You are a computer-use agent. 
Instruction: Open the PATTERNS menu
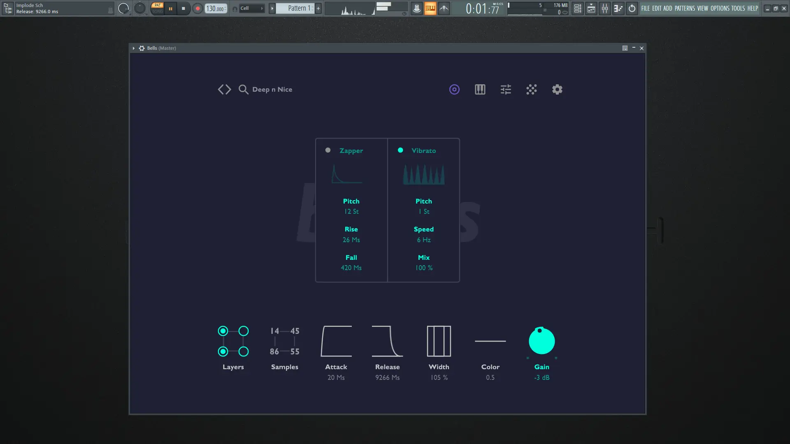click(x=685, y=8)
